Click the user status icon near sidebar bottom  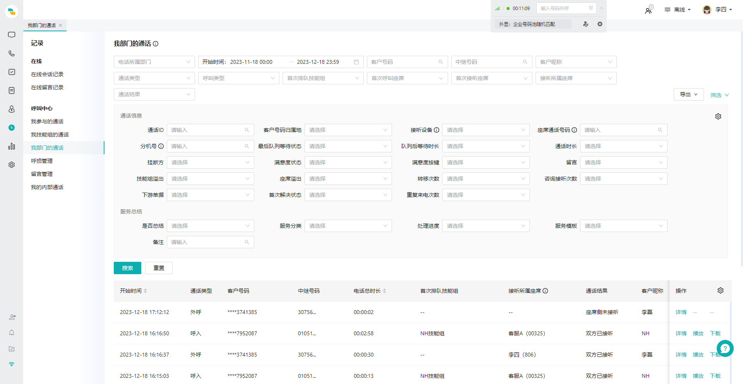click(12, 317)
